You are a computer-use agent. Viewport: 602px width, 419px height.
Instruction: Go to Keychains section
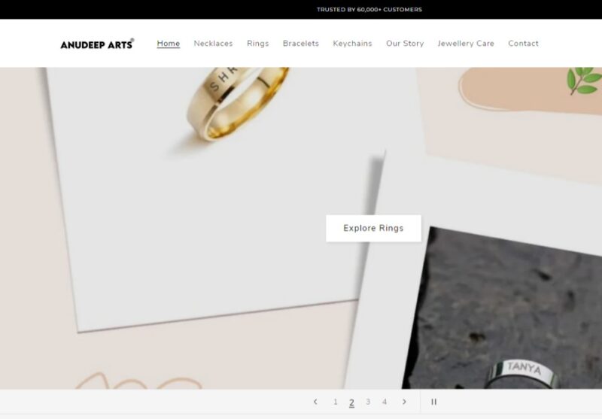click(x=352, y=44)
